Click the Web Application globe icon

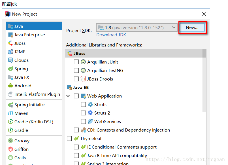[x=84, y=96]
